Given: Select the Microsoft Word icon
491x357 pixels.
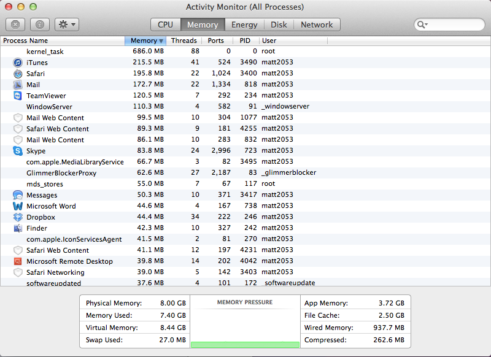Looking at the screenshot, I should 18,206.
